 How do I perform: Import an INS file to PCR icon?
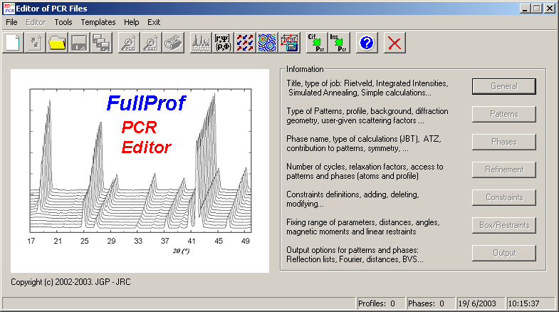point(339,43)
